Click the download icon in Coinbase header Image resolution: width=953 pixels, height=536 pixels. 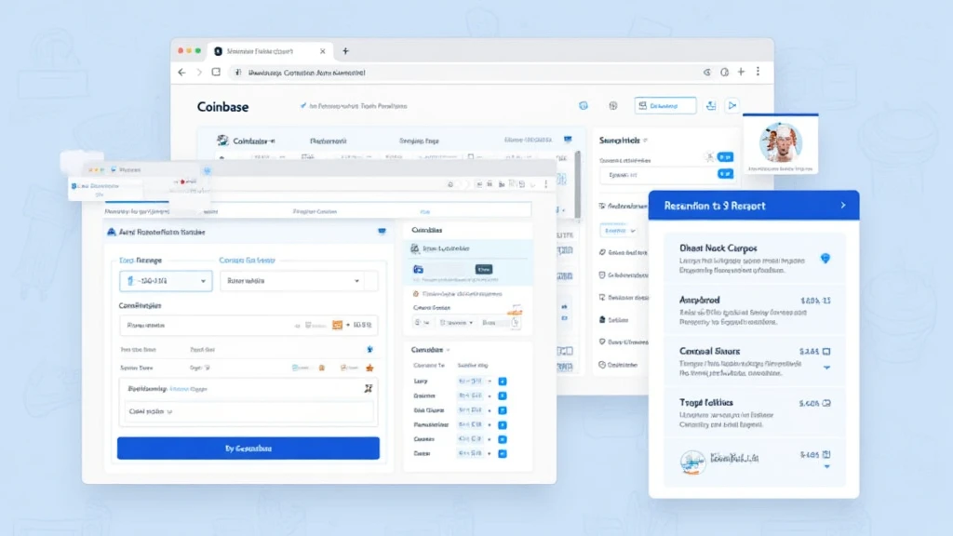coord(711,106)
